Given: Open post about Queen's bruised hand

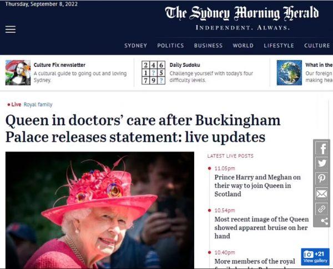Looking at the screenshot, I should pos(261,227).
